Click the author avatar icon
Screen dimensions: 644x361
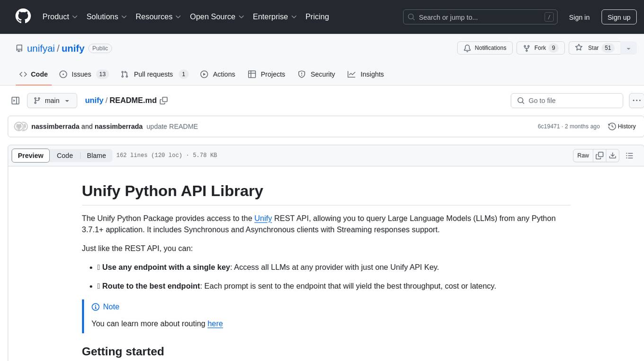(x=20, y=126)
